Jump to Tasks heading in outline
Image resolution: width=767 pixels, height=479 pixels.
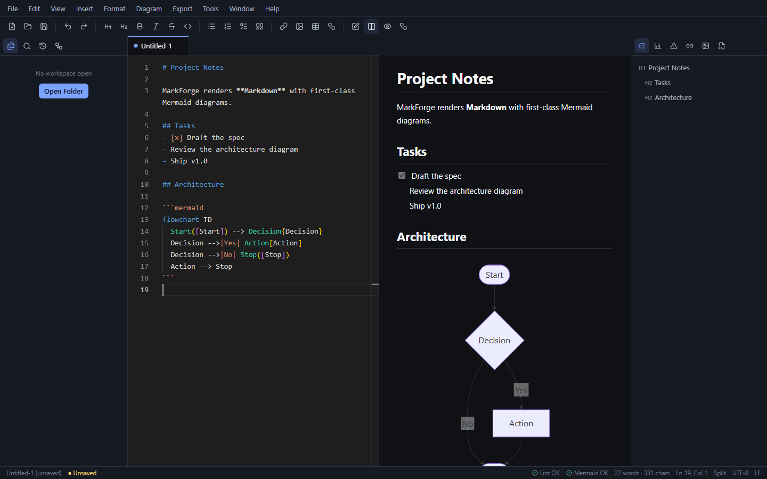coord(663,83)
